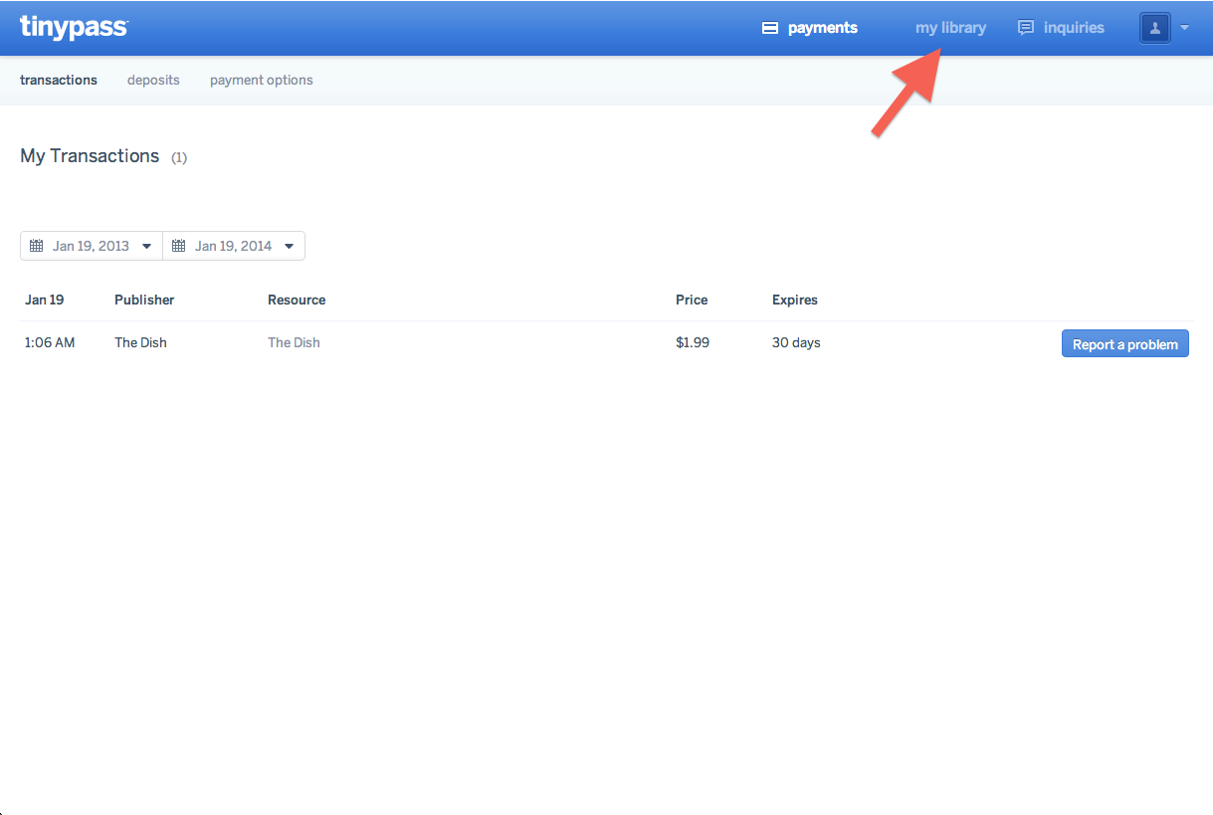Open The Dish resource link
The width and height of the screenshot is (1213, 815).
pyautogui.click(x=294, y=342)
